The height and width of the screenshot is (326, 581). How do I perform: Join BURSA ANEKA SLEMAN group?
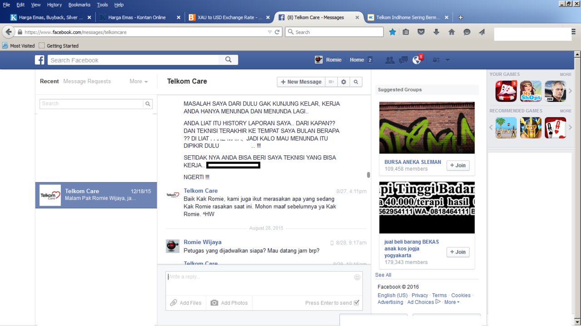point(458,165)
